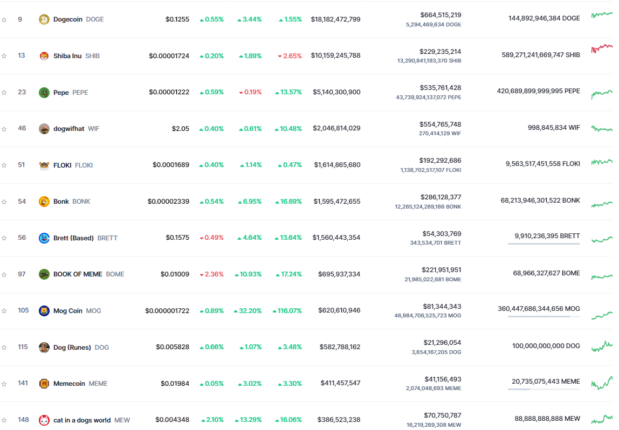619x430 pixels.
Task: Open the Mog Coin page
Action: pyautogui.click(x=68, y=311)
